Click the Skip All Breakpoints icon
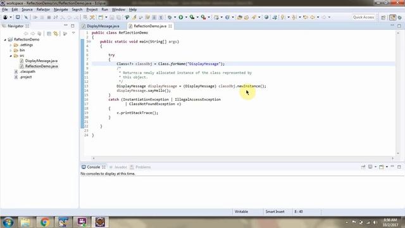This screenshot has height=228, width=405. point(26,17)
